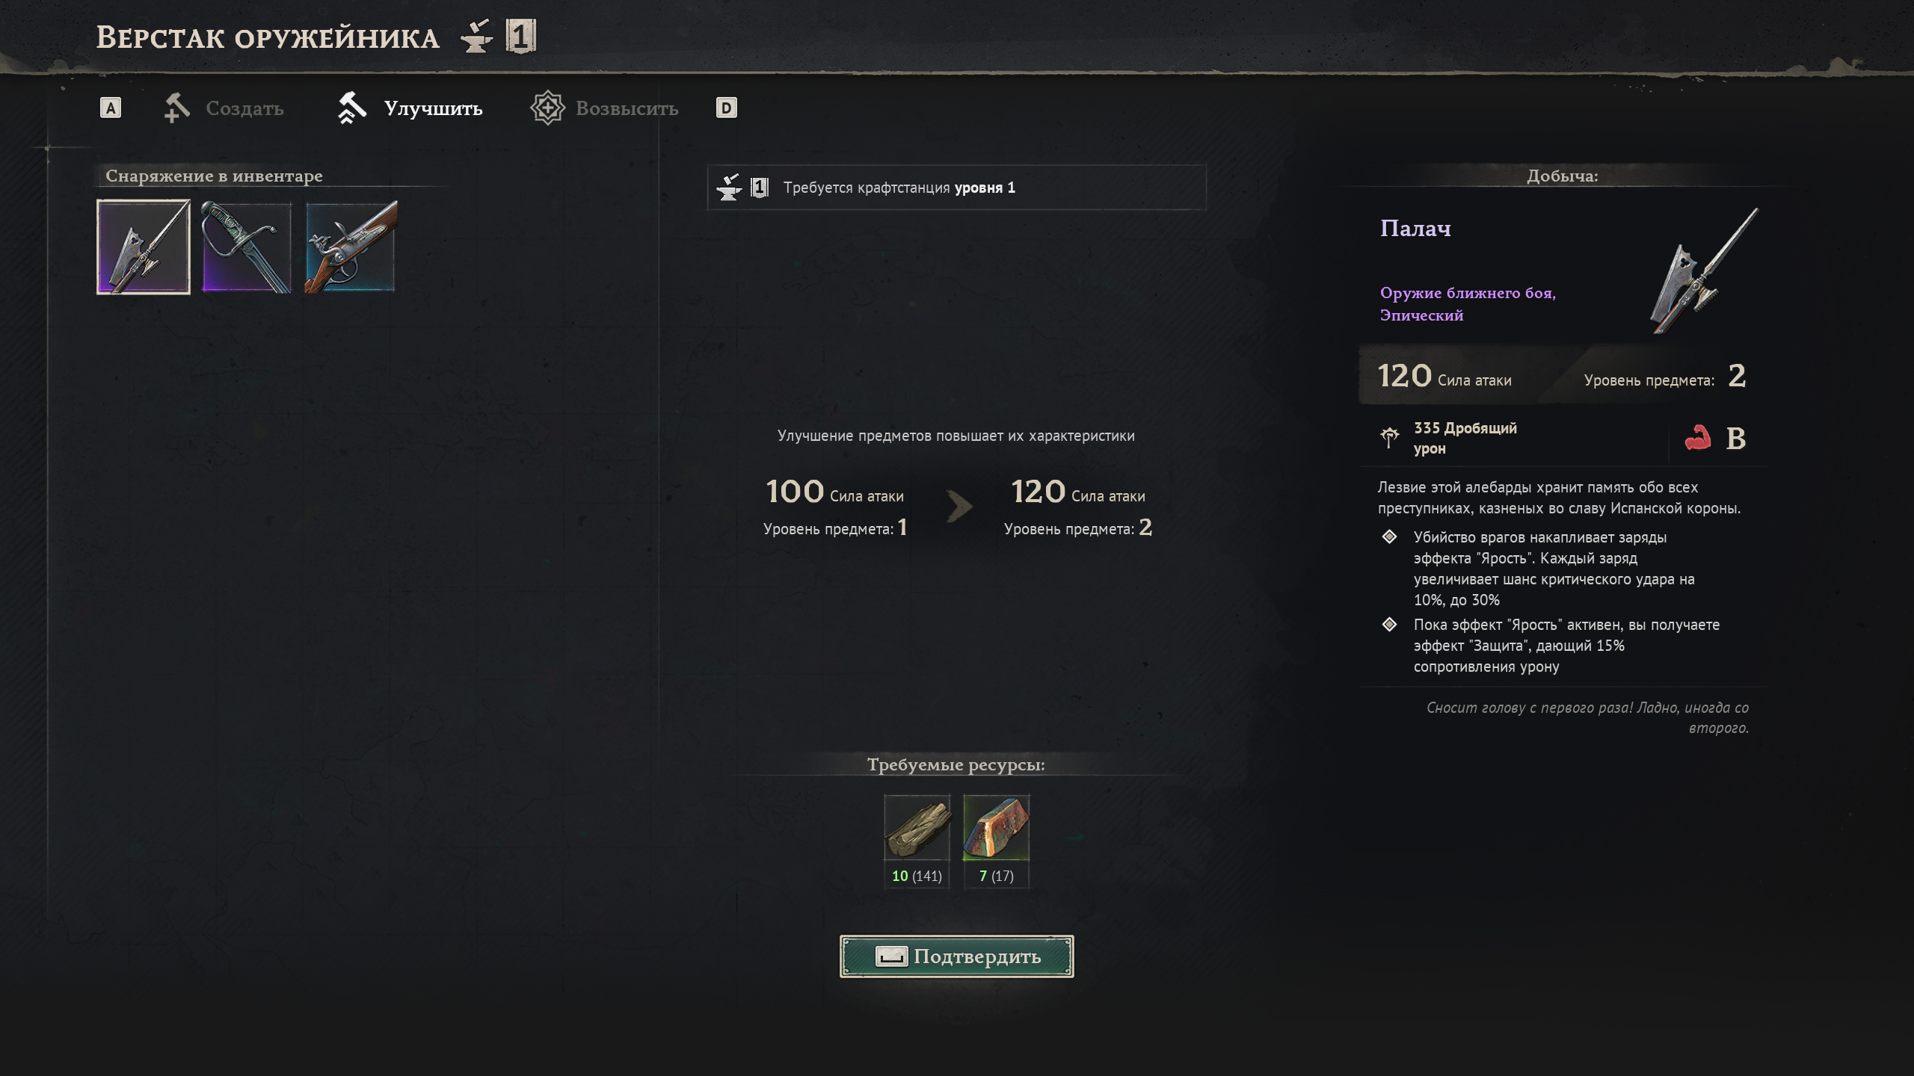The width and height of the screenshot is (1914, 1076).
Task: Click the anvil icon in title
Action: pos(477,37)
